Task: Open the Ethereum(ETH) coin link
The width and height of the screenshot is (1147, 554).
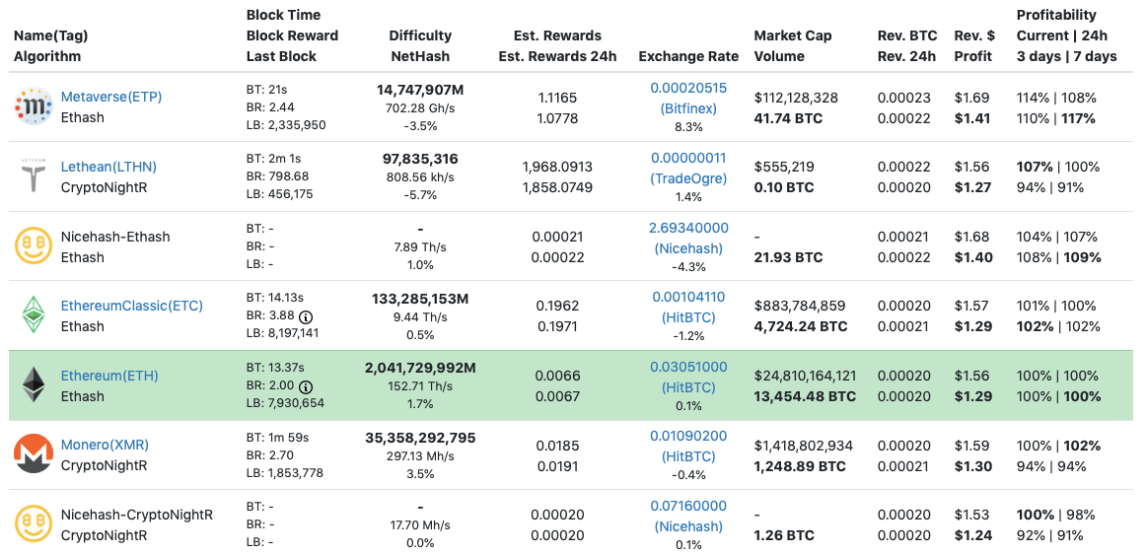Action: tap(109, 376)
